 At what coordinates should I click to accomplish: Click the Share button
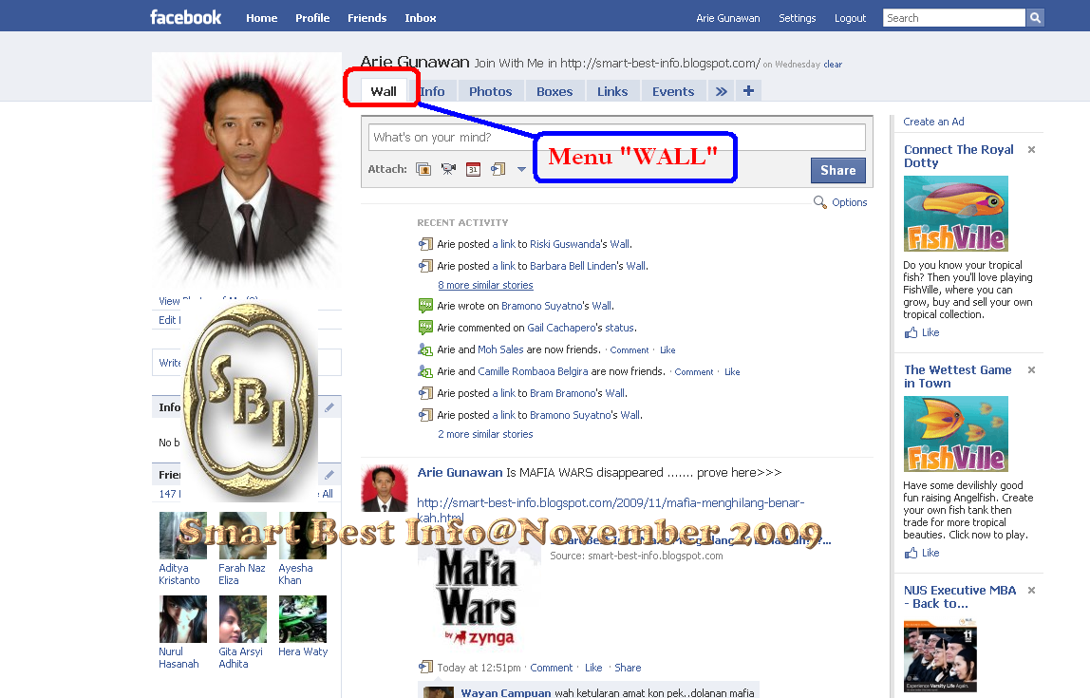pyautogui.click(x=837, y=170)
